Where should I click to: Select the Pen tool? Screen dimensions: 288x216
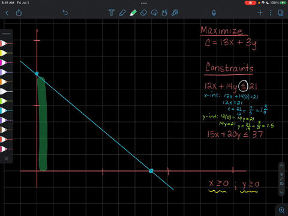pos(122,13)
